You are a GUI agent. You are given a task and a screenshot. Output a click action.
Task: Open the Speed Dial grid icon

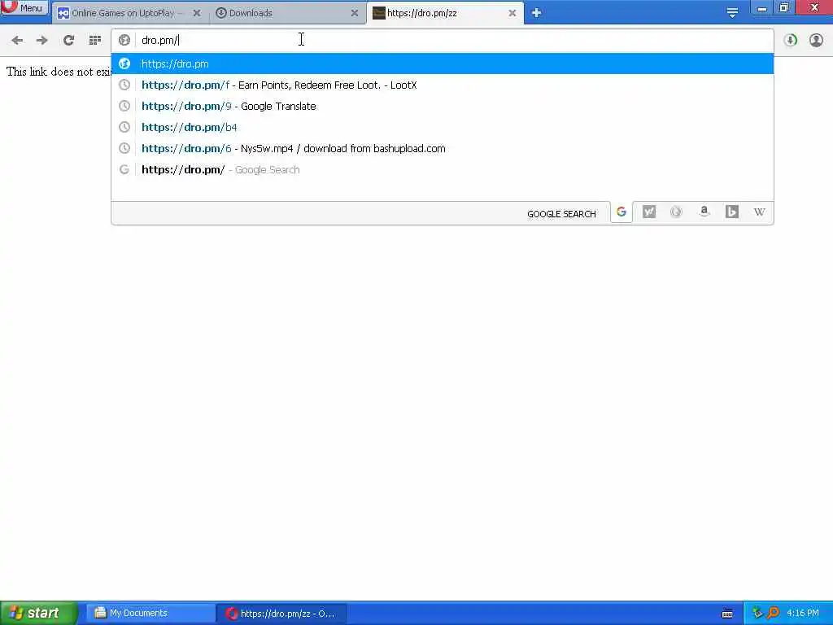click(95, 40)
